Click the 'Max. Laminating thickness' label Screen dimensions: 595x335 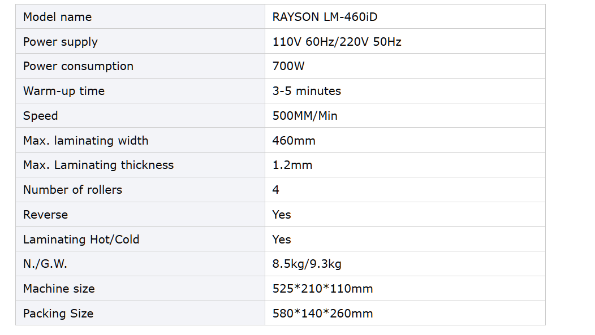point(98,165)
